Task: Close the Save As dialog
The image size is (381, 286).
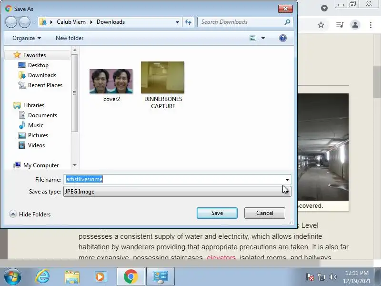Action: [x=285, y=9]
